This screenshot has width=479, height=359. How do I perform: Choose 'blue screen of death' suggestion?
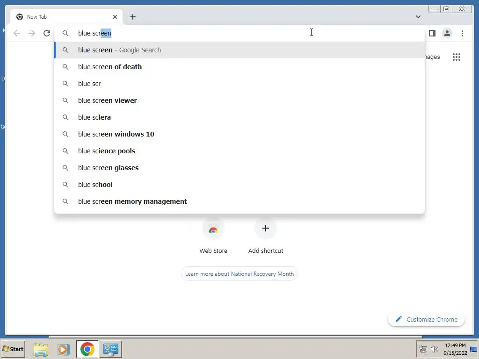[x=239, y=67]
